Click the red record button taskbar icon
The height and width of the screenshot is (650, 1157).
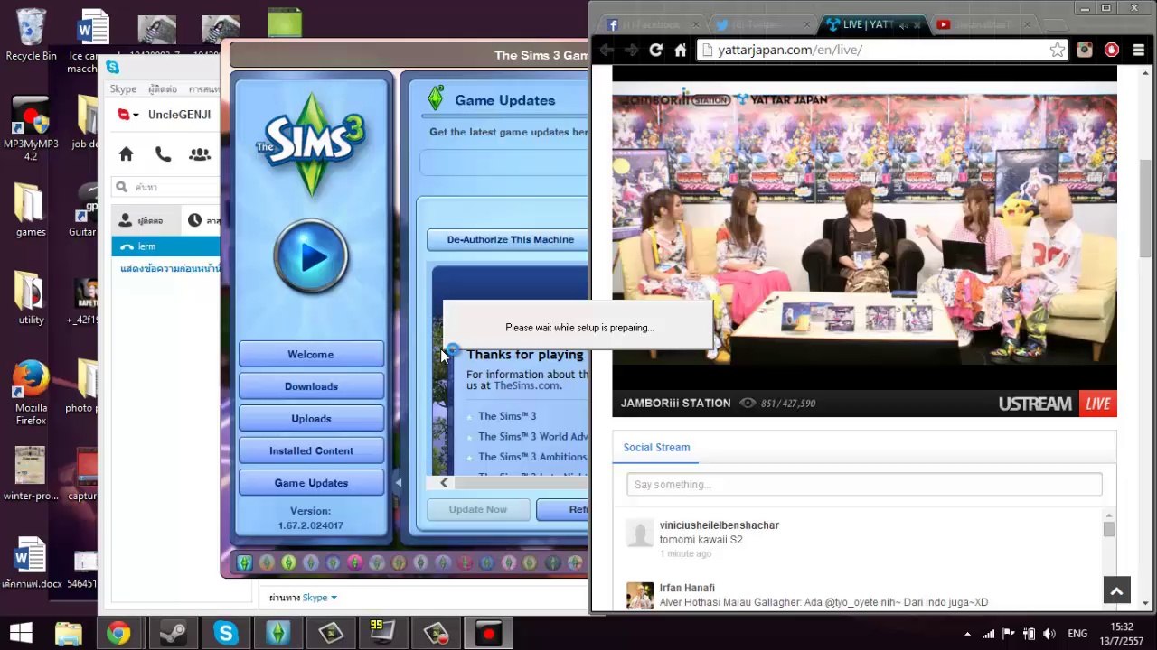coord(489,634)
